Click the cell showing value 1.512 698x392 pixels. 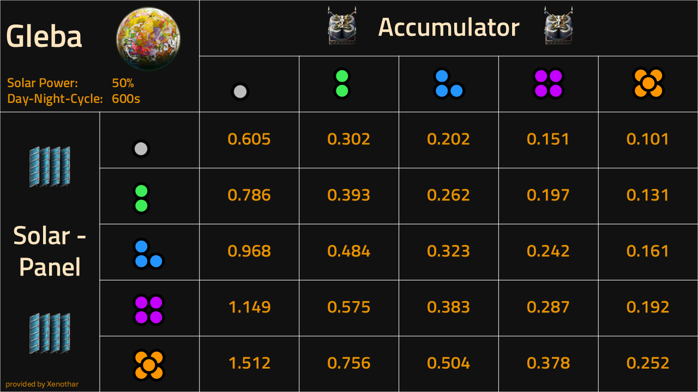point(249,364)
